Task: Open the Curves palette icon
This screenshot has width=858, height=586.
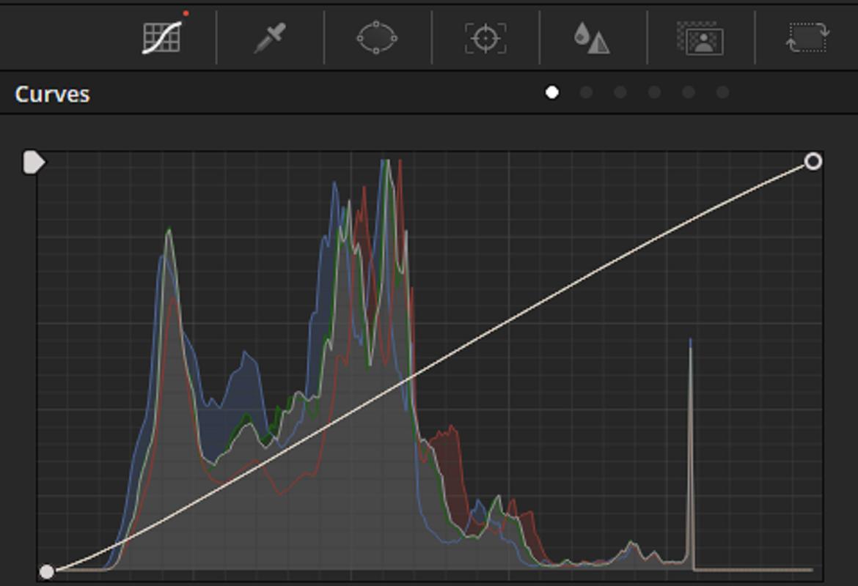Action: [162, 37]
